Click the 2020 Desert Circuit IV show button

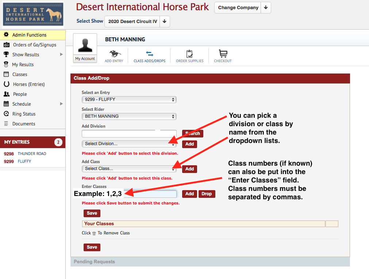pyautogui.click(x=132, y=21)
